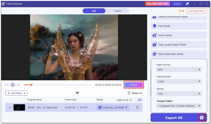Open export settings gear icon
The image size is (211, 124).
(x=202, y=118)
